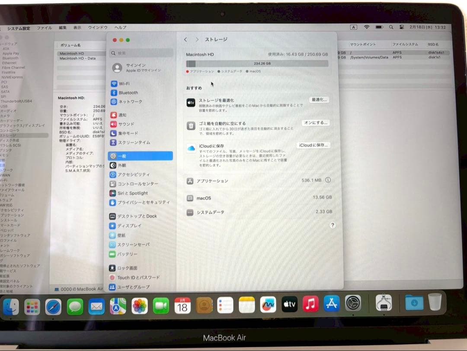Open Spotlight search in menu bar
This screenshot has height=351, width=467.
tap(391, 27)
